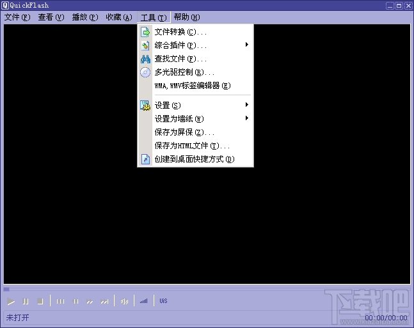Viewport: 414px width, 328px height.
Task: Click 创建到桌面快捷方式(D) entry
Action: coord(195,159)
